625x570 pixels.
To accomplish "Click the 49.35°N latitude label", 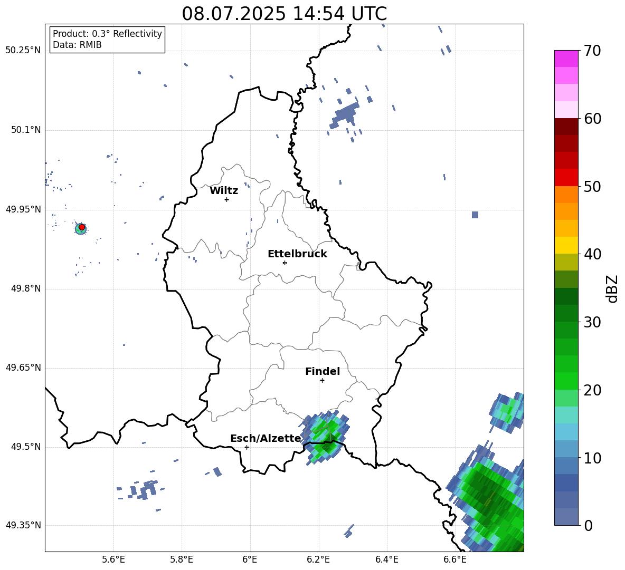I will tap(23, 525).
